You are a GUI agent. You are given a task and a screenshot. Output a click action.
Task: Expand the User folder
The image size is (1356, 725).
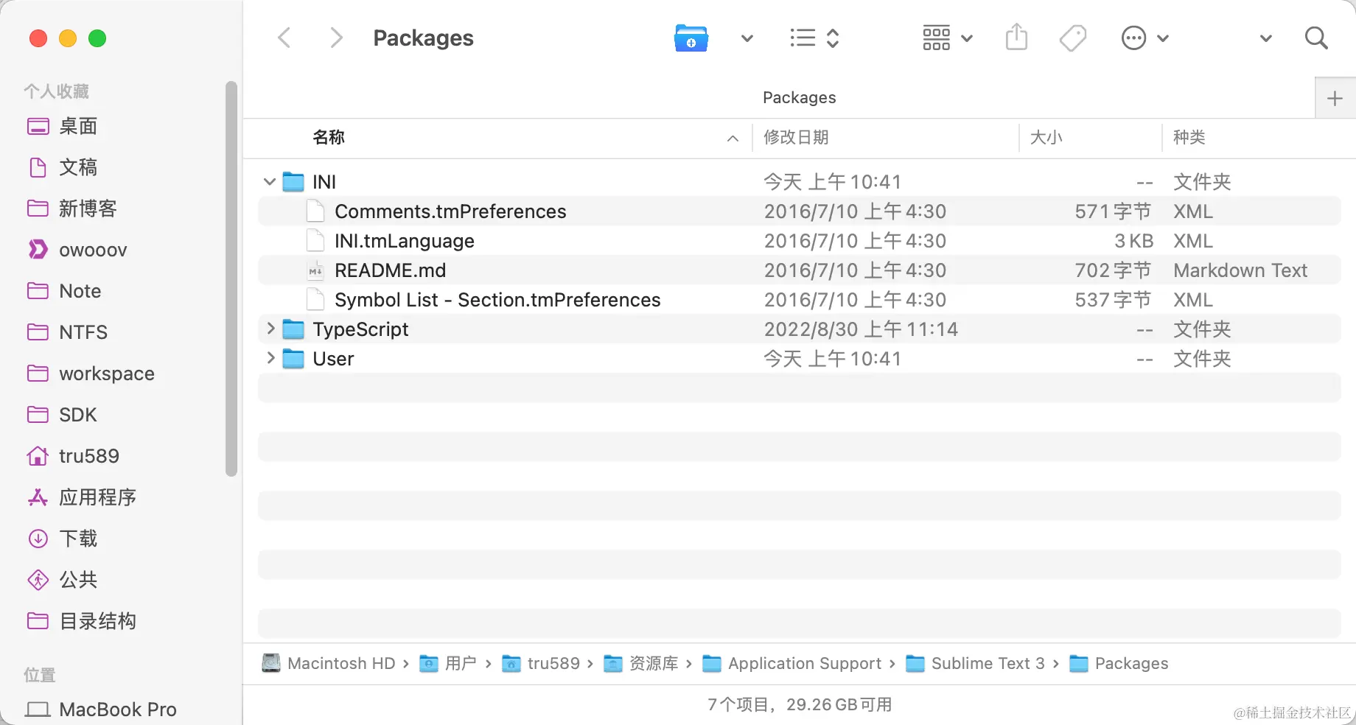pyautogui.click(x=270, y=358)
